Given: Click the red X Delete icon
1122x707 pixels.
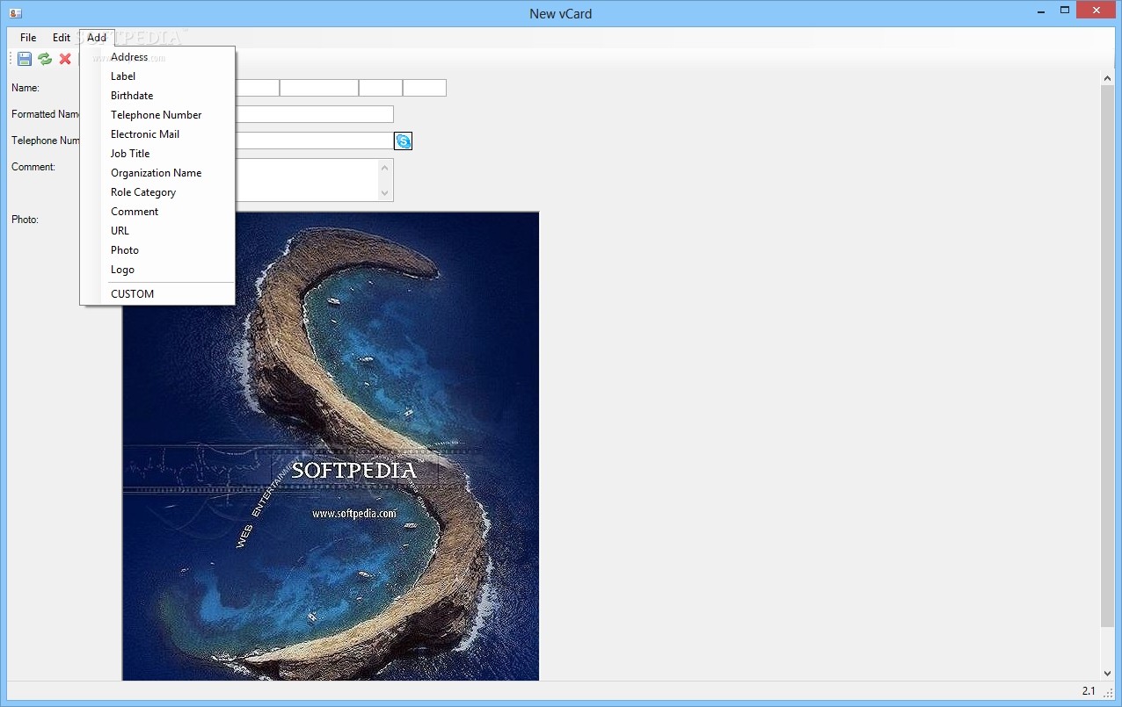Looking at the screenshot, I should click(x=65, y=59).
